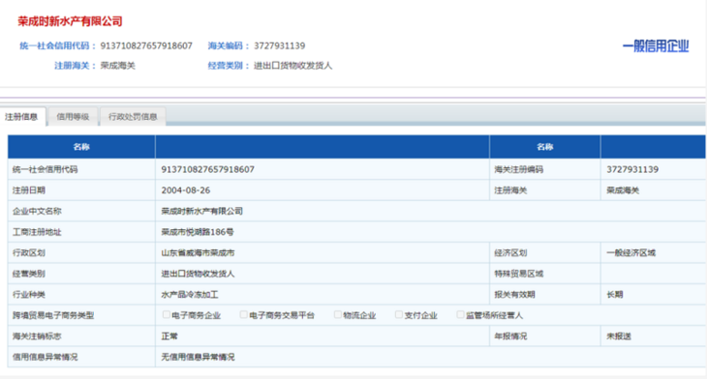Screen dimensions: 707x379
Task: Check the 支付企业 checkbox
Action: (399, 314)
